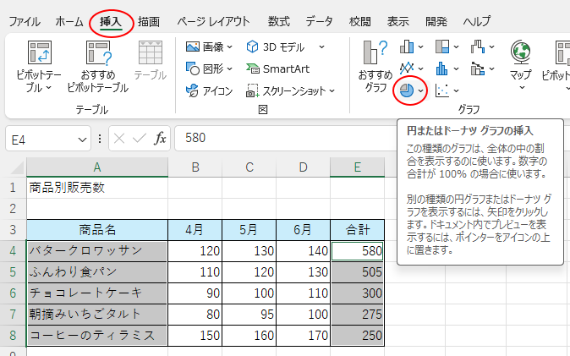Select cell バタークロワッサン
Screen dimensions: 570x356
point(97,251)
